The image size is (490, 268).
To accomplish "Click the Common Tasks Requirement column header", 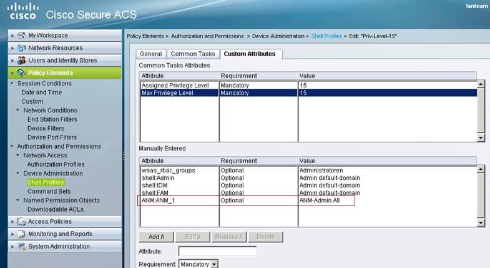I will (x=258, y=76).
